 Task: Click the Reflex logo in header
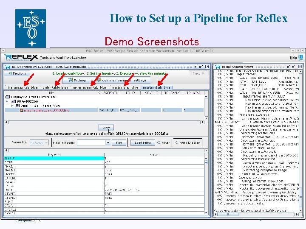coord(21,57)
